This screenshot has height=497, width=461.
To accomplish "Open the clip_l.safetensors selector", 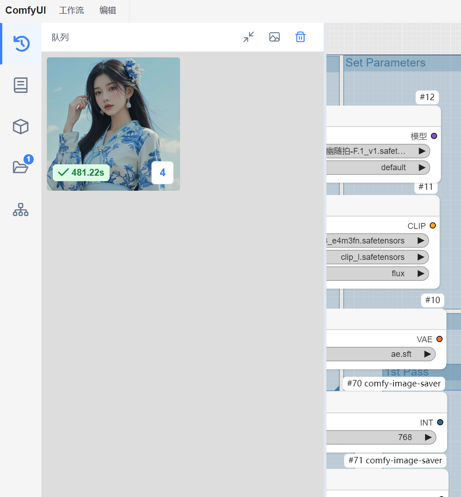I will 377,257.
